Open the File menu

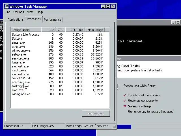pyautogui.click(x=8, y=12)
